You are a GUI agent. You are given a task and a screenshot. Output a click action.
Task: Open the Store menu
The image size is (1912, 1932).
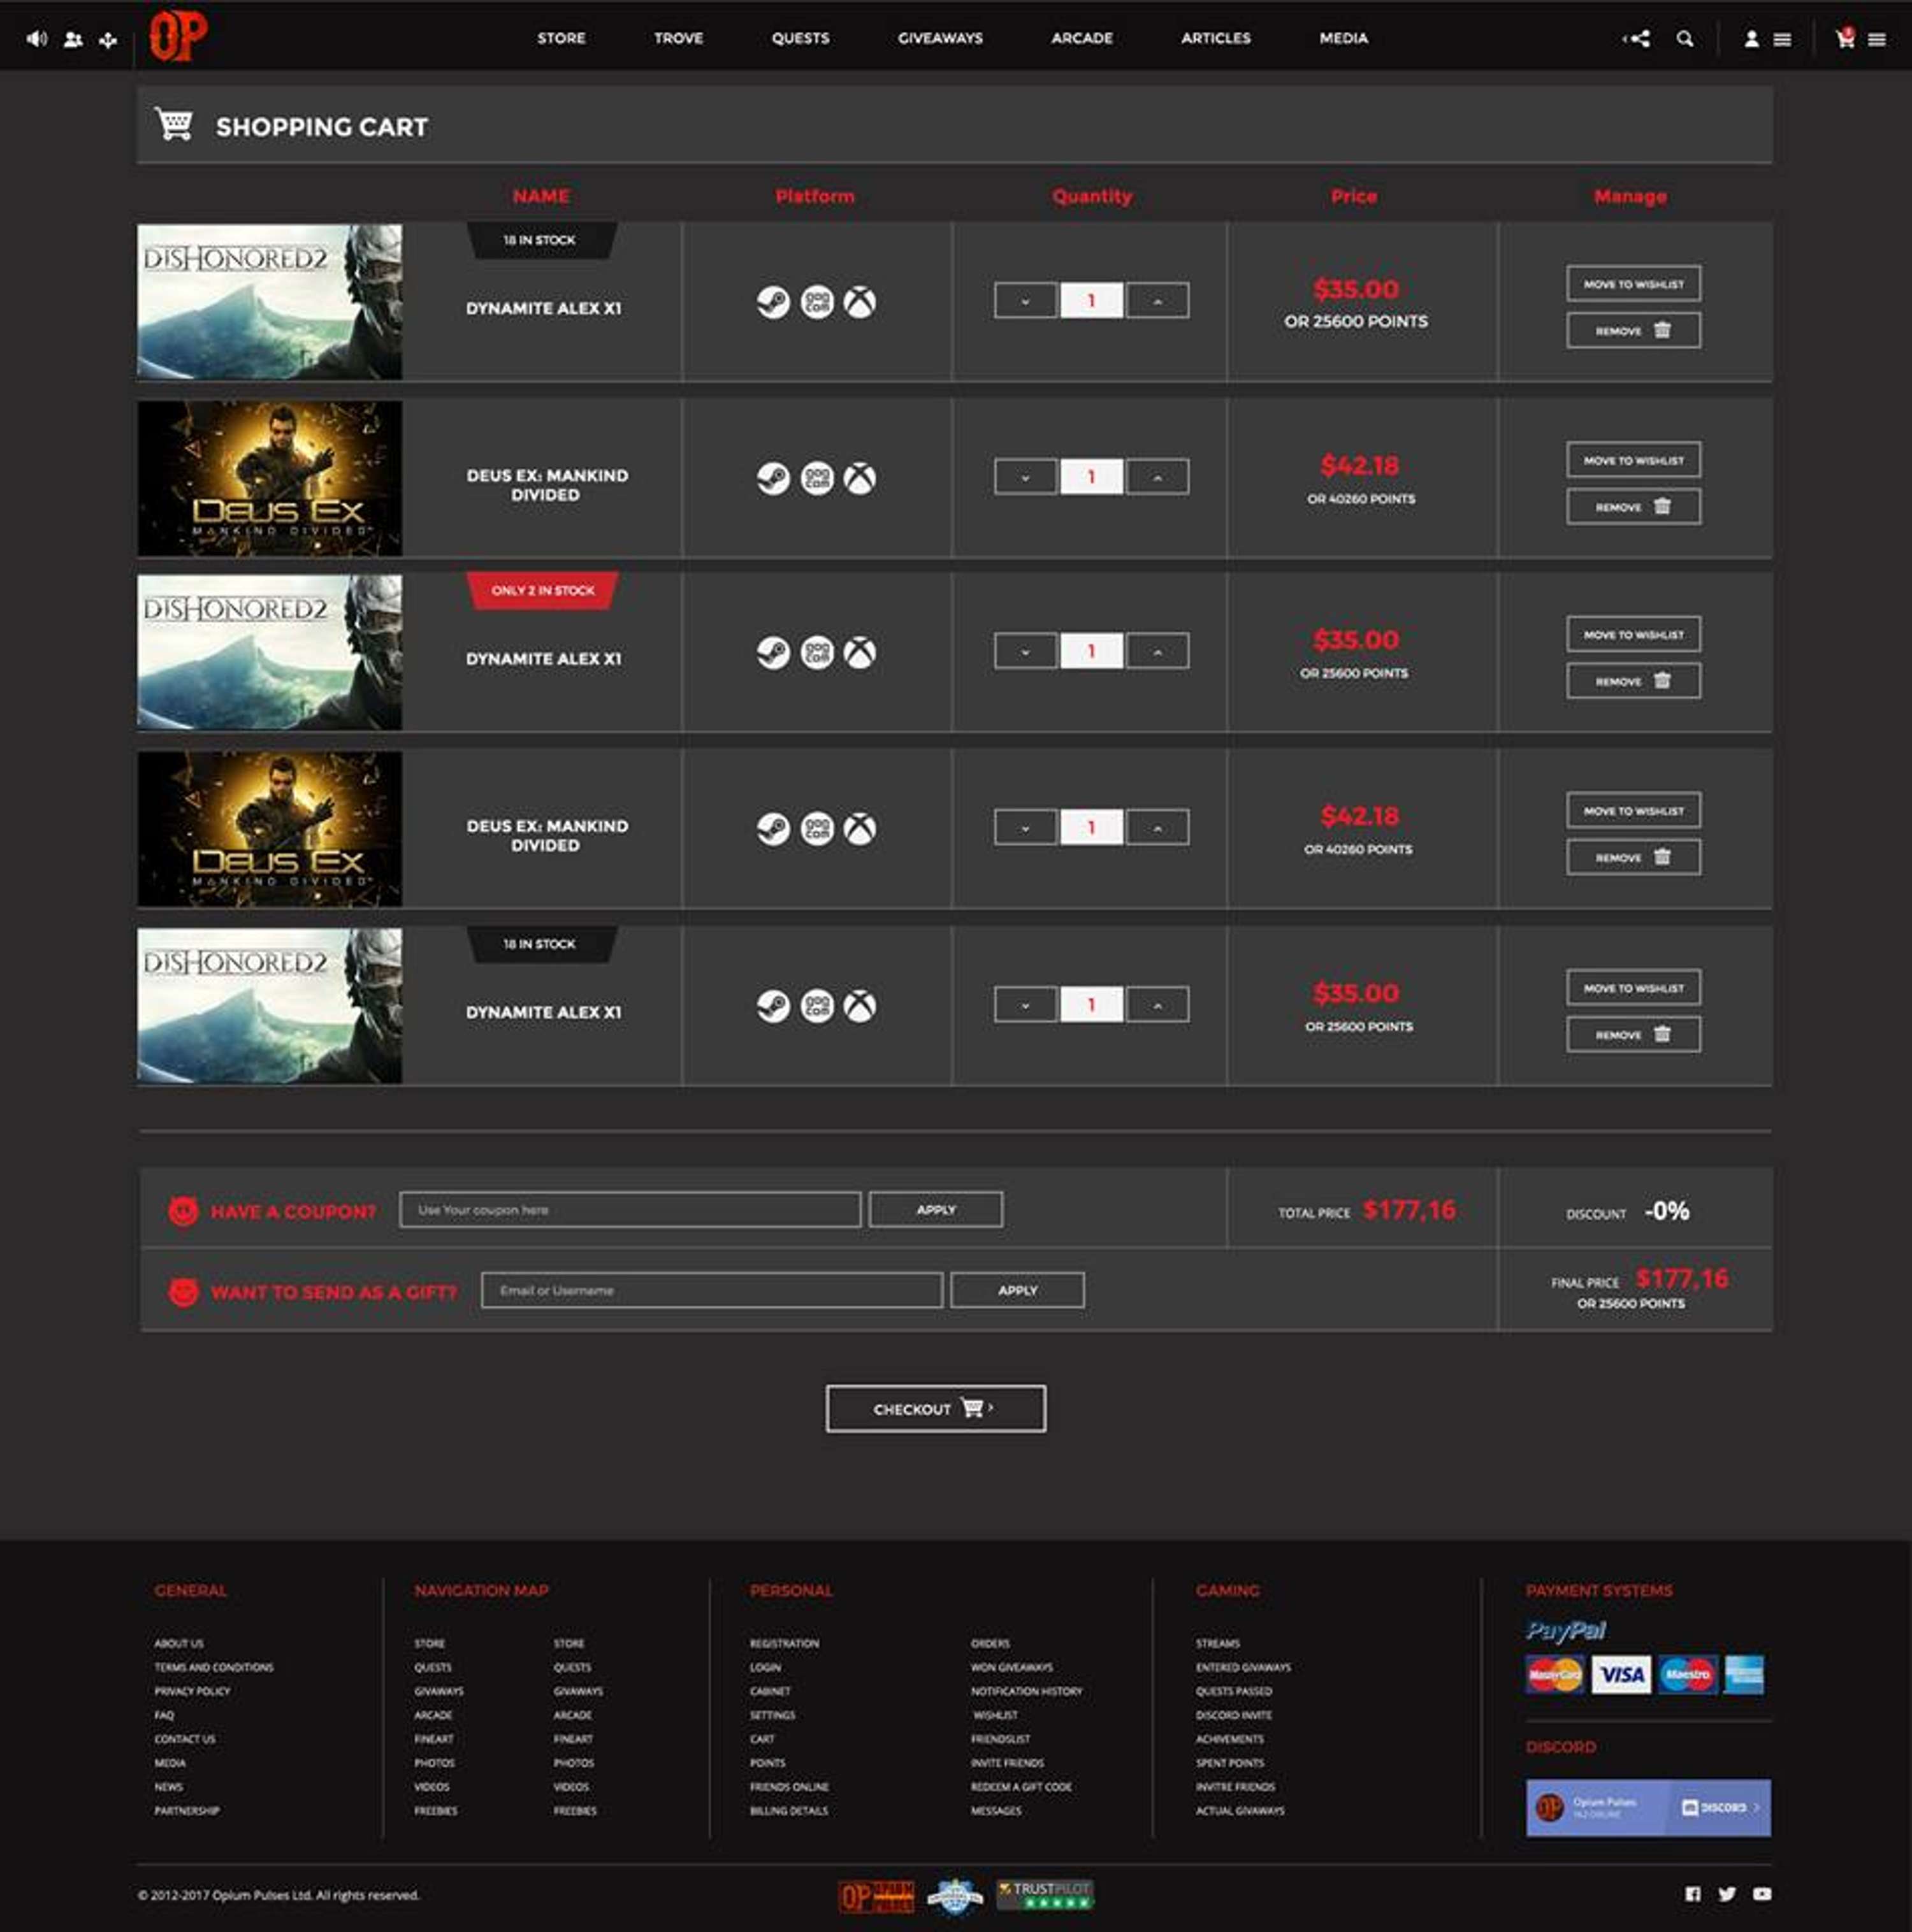coord(561,38)
